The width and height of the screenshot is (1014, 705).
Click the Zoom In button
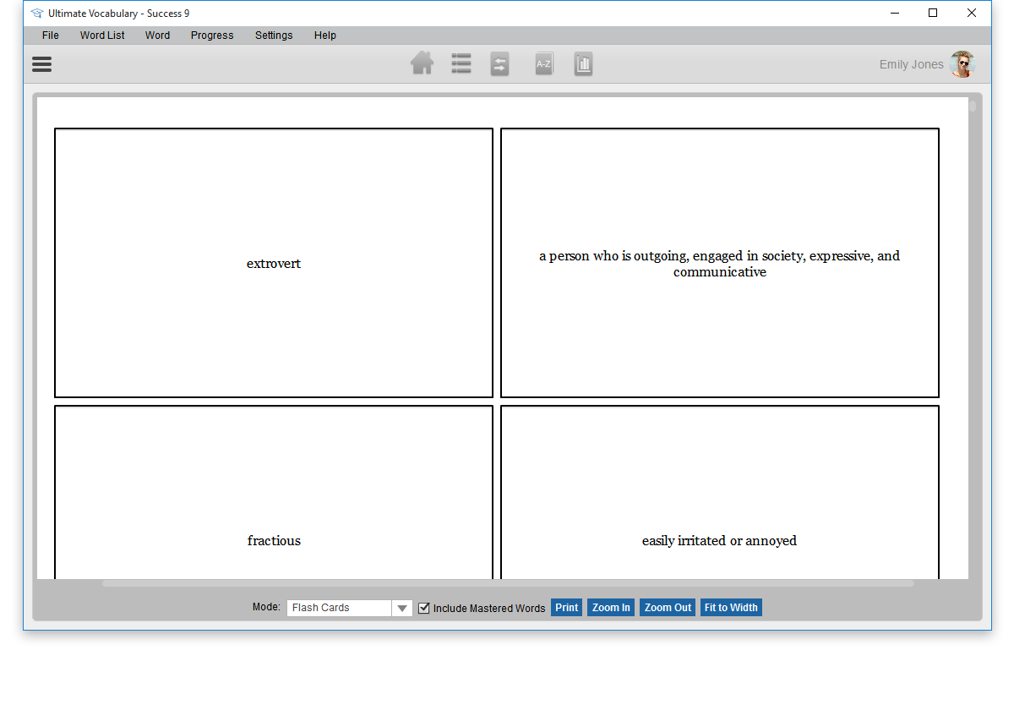[x=611, y=608]
